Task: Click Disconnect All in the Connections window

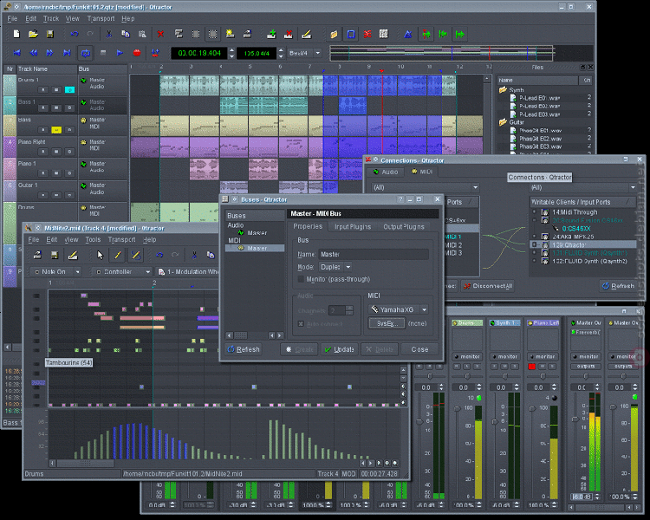Action: (x=488, y=286)
